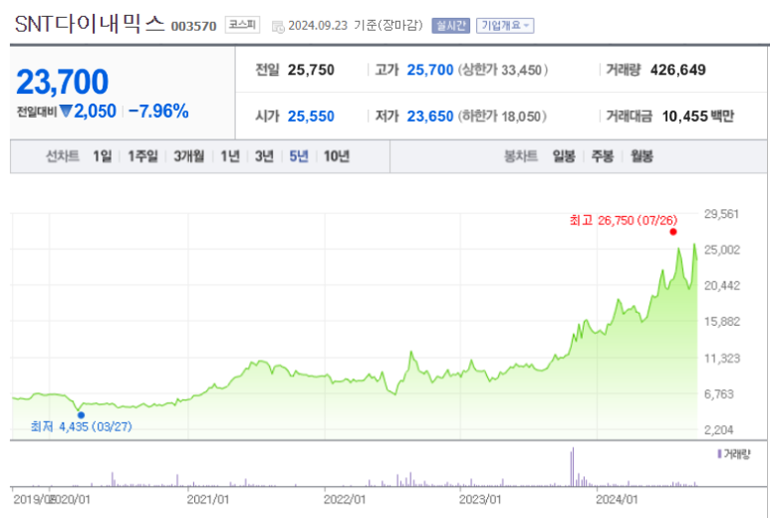Click the 실시간 button
The width and height of the screenshot is (770, 518).
tap(451, 26)
